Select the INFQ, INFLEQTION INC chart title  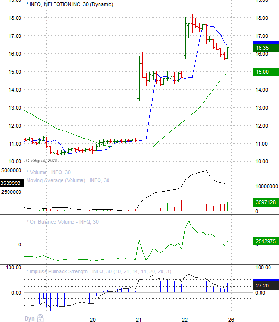(x=70, y=4)
